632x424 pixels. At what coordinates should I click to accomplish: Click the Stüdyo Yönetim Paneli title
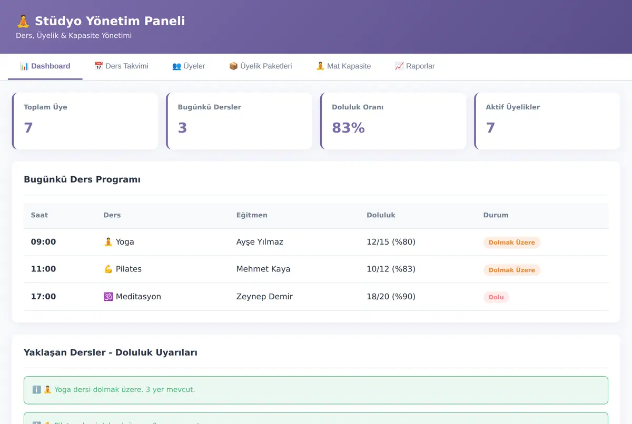tap(110, 21)
